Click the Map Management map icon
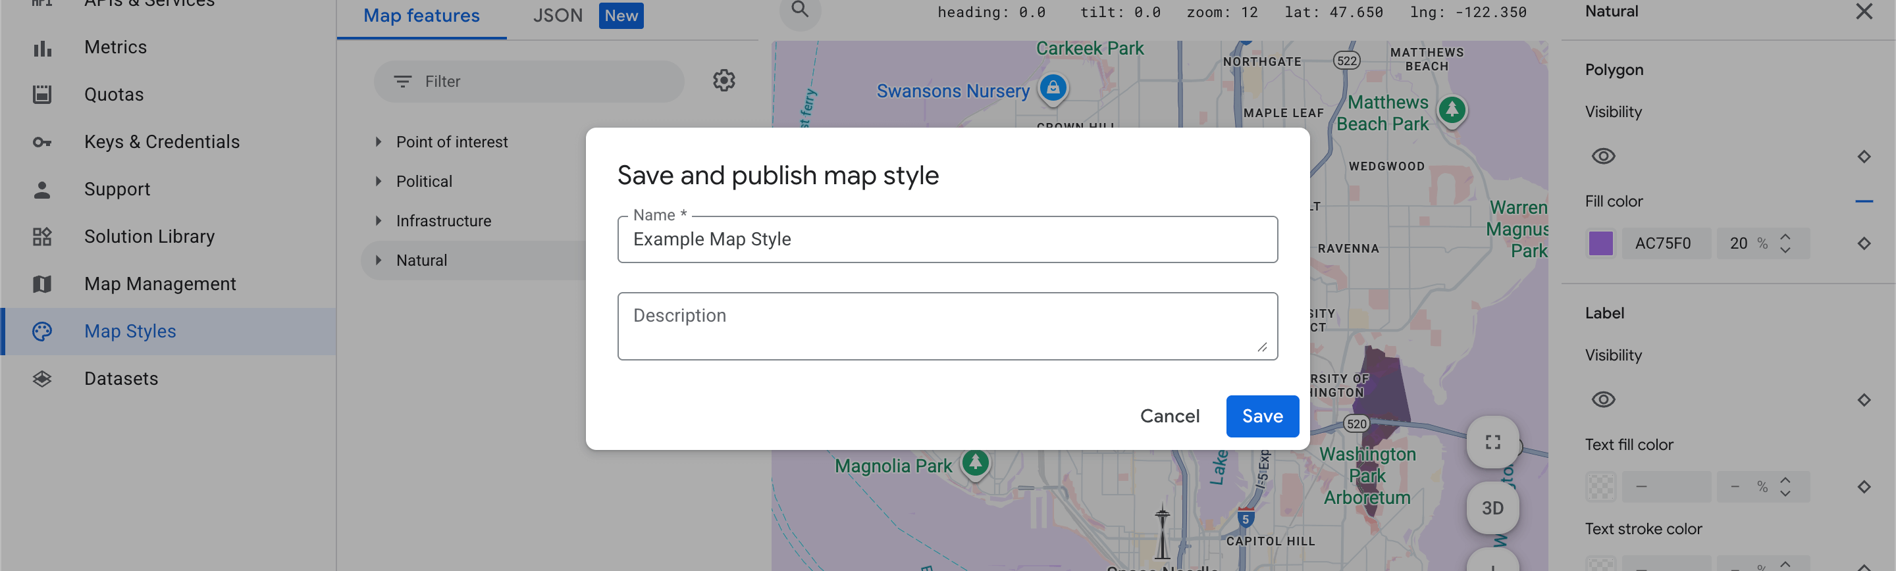Image resolution: width=1896 pixels, height=571 pixels. pos(42,284)
